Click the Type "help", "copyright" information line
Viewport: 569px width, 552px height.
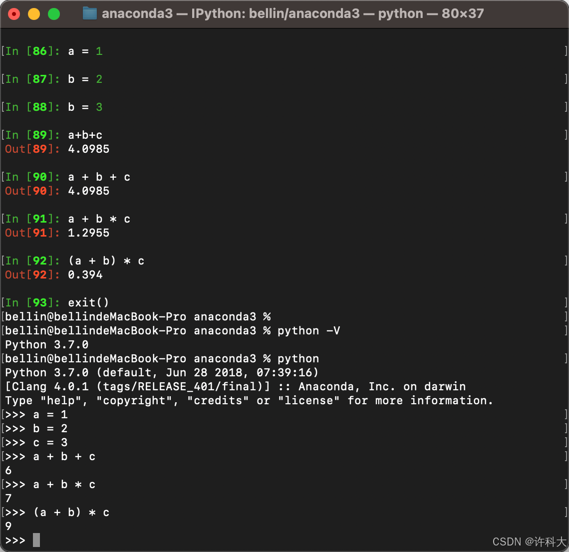pyautogui.click(x=249, y=401)
